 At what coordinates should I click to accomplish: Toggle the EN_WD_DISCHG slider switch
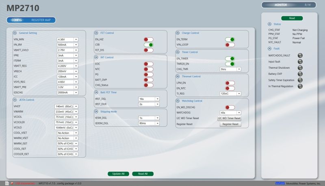pyautogui.click(x=230, y=107)
